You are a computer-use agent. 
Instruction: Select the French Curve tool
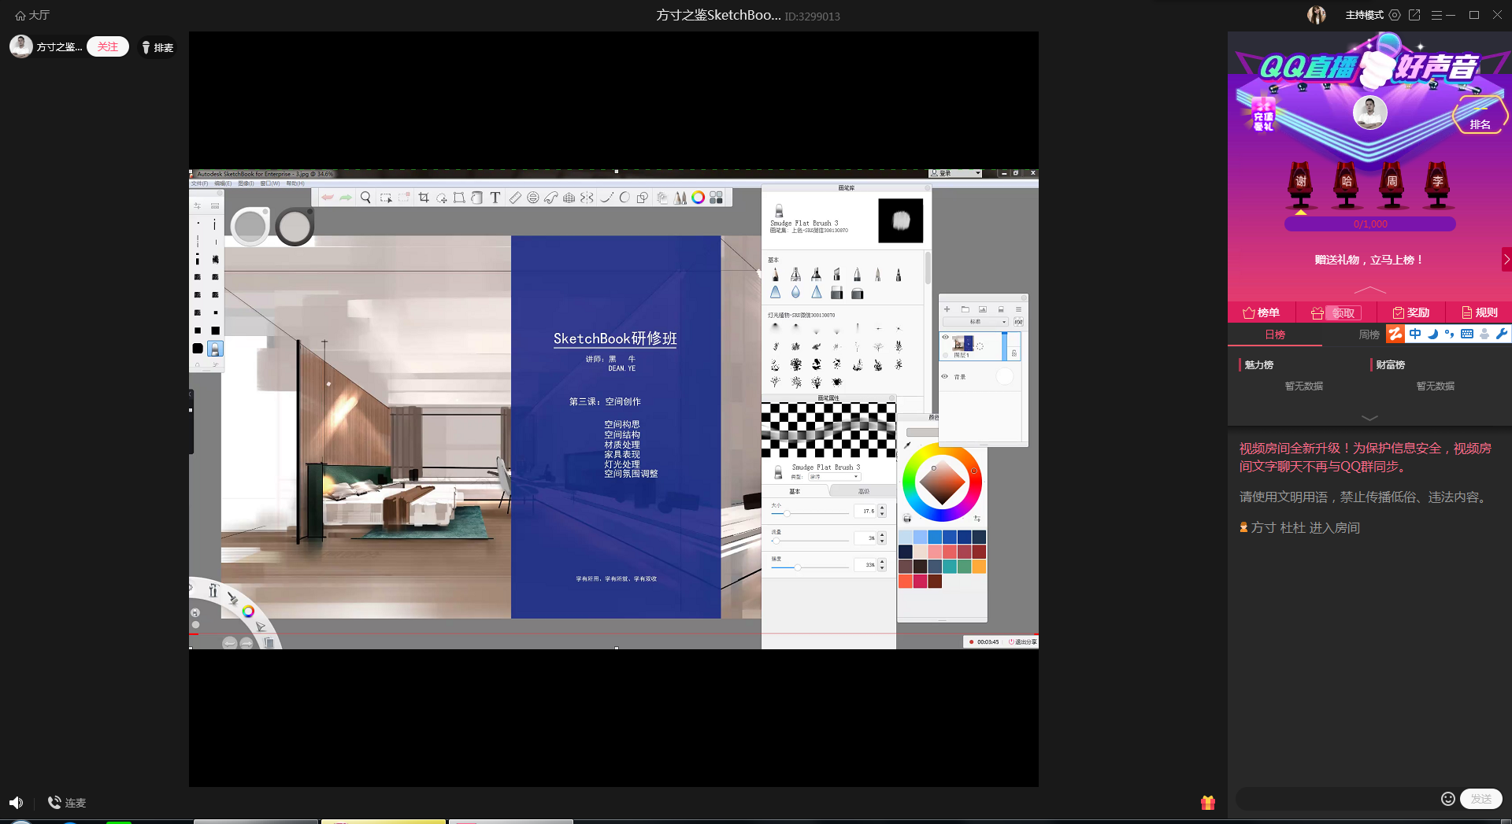[x=551, y=198]
